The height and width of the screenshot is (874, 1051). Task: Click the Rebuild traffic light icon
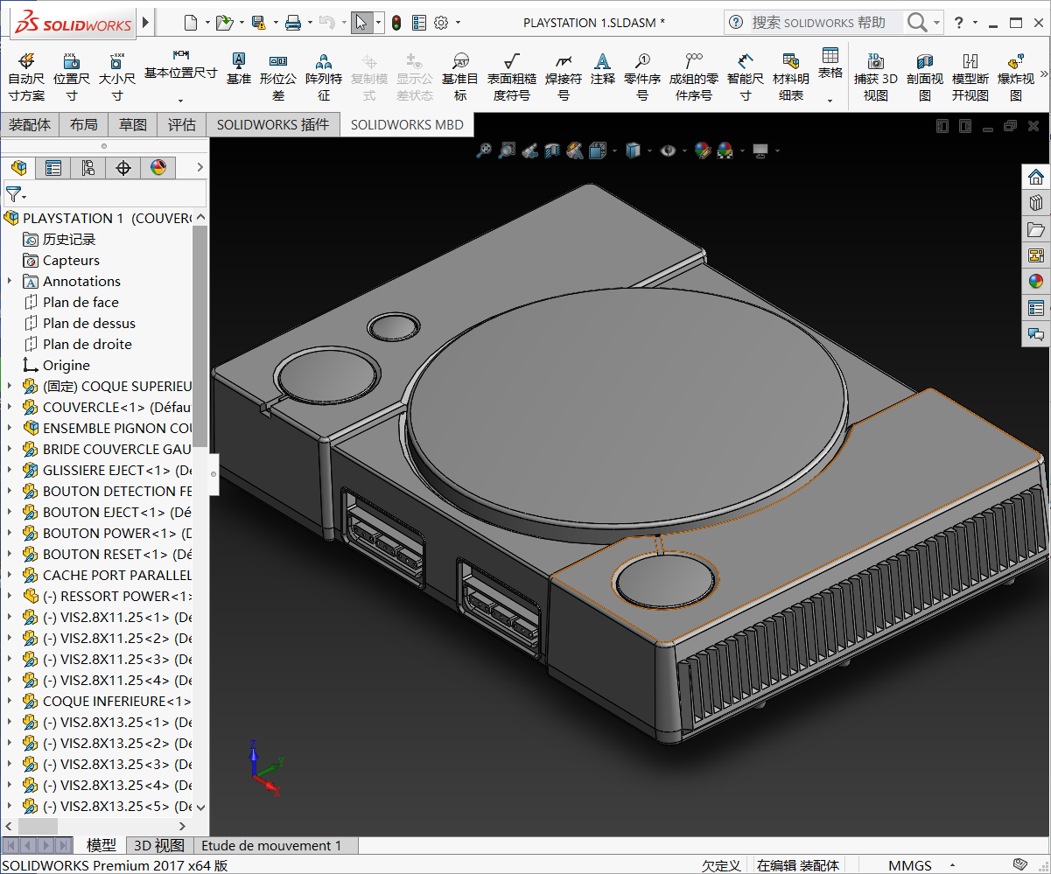pyautogui.click(x=396, y=23)
